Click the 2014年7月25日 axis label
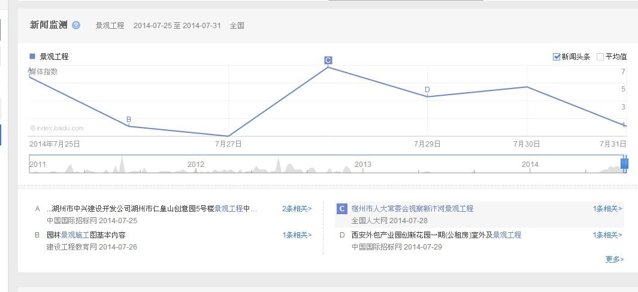Image resolution: width=638 pixels, height=292 pixels. [55, 144]
